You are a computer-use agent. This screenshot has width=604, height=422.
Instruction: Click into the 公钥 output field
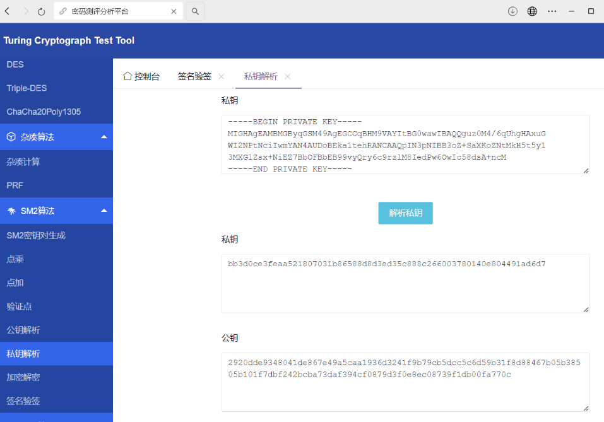tap(405, 382)
